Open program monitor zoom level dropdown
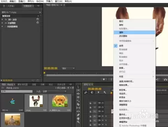This screenshot has width=168, height=127. pyautogui.click(x=68, y=68)
